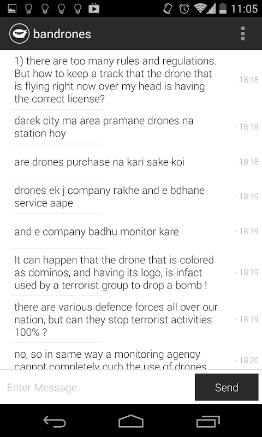Open the three-dot overflow menu
262x437 pixels.
[243, 34]
